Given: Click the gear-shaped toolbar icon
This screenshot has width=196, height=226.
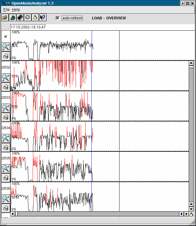Looking at the screenshot, I should point(28,18).
